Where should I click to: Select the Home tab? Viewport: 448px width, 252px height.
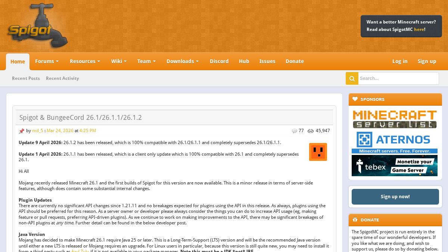point(18,62)
